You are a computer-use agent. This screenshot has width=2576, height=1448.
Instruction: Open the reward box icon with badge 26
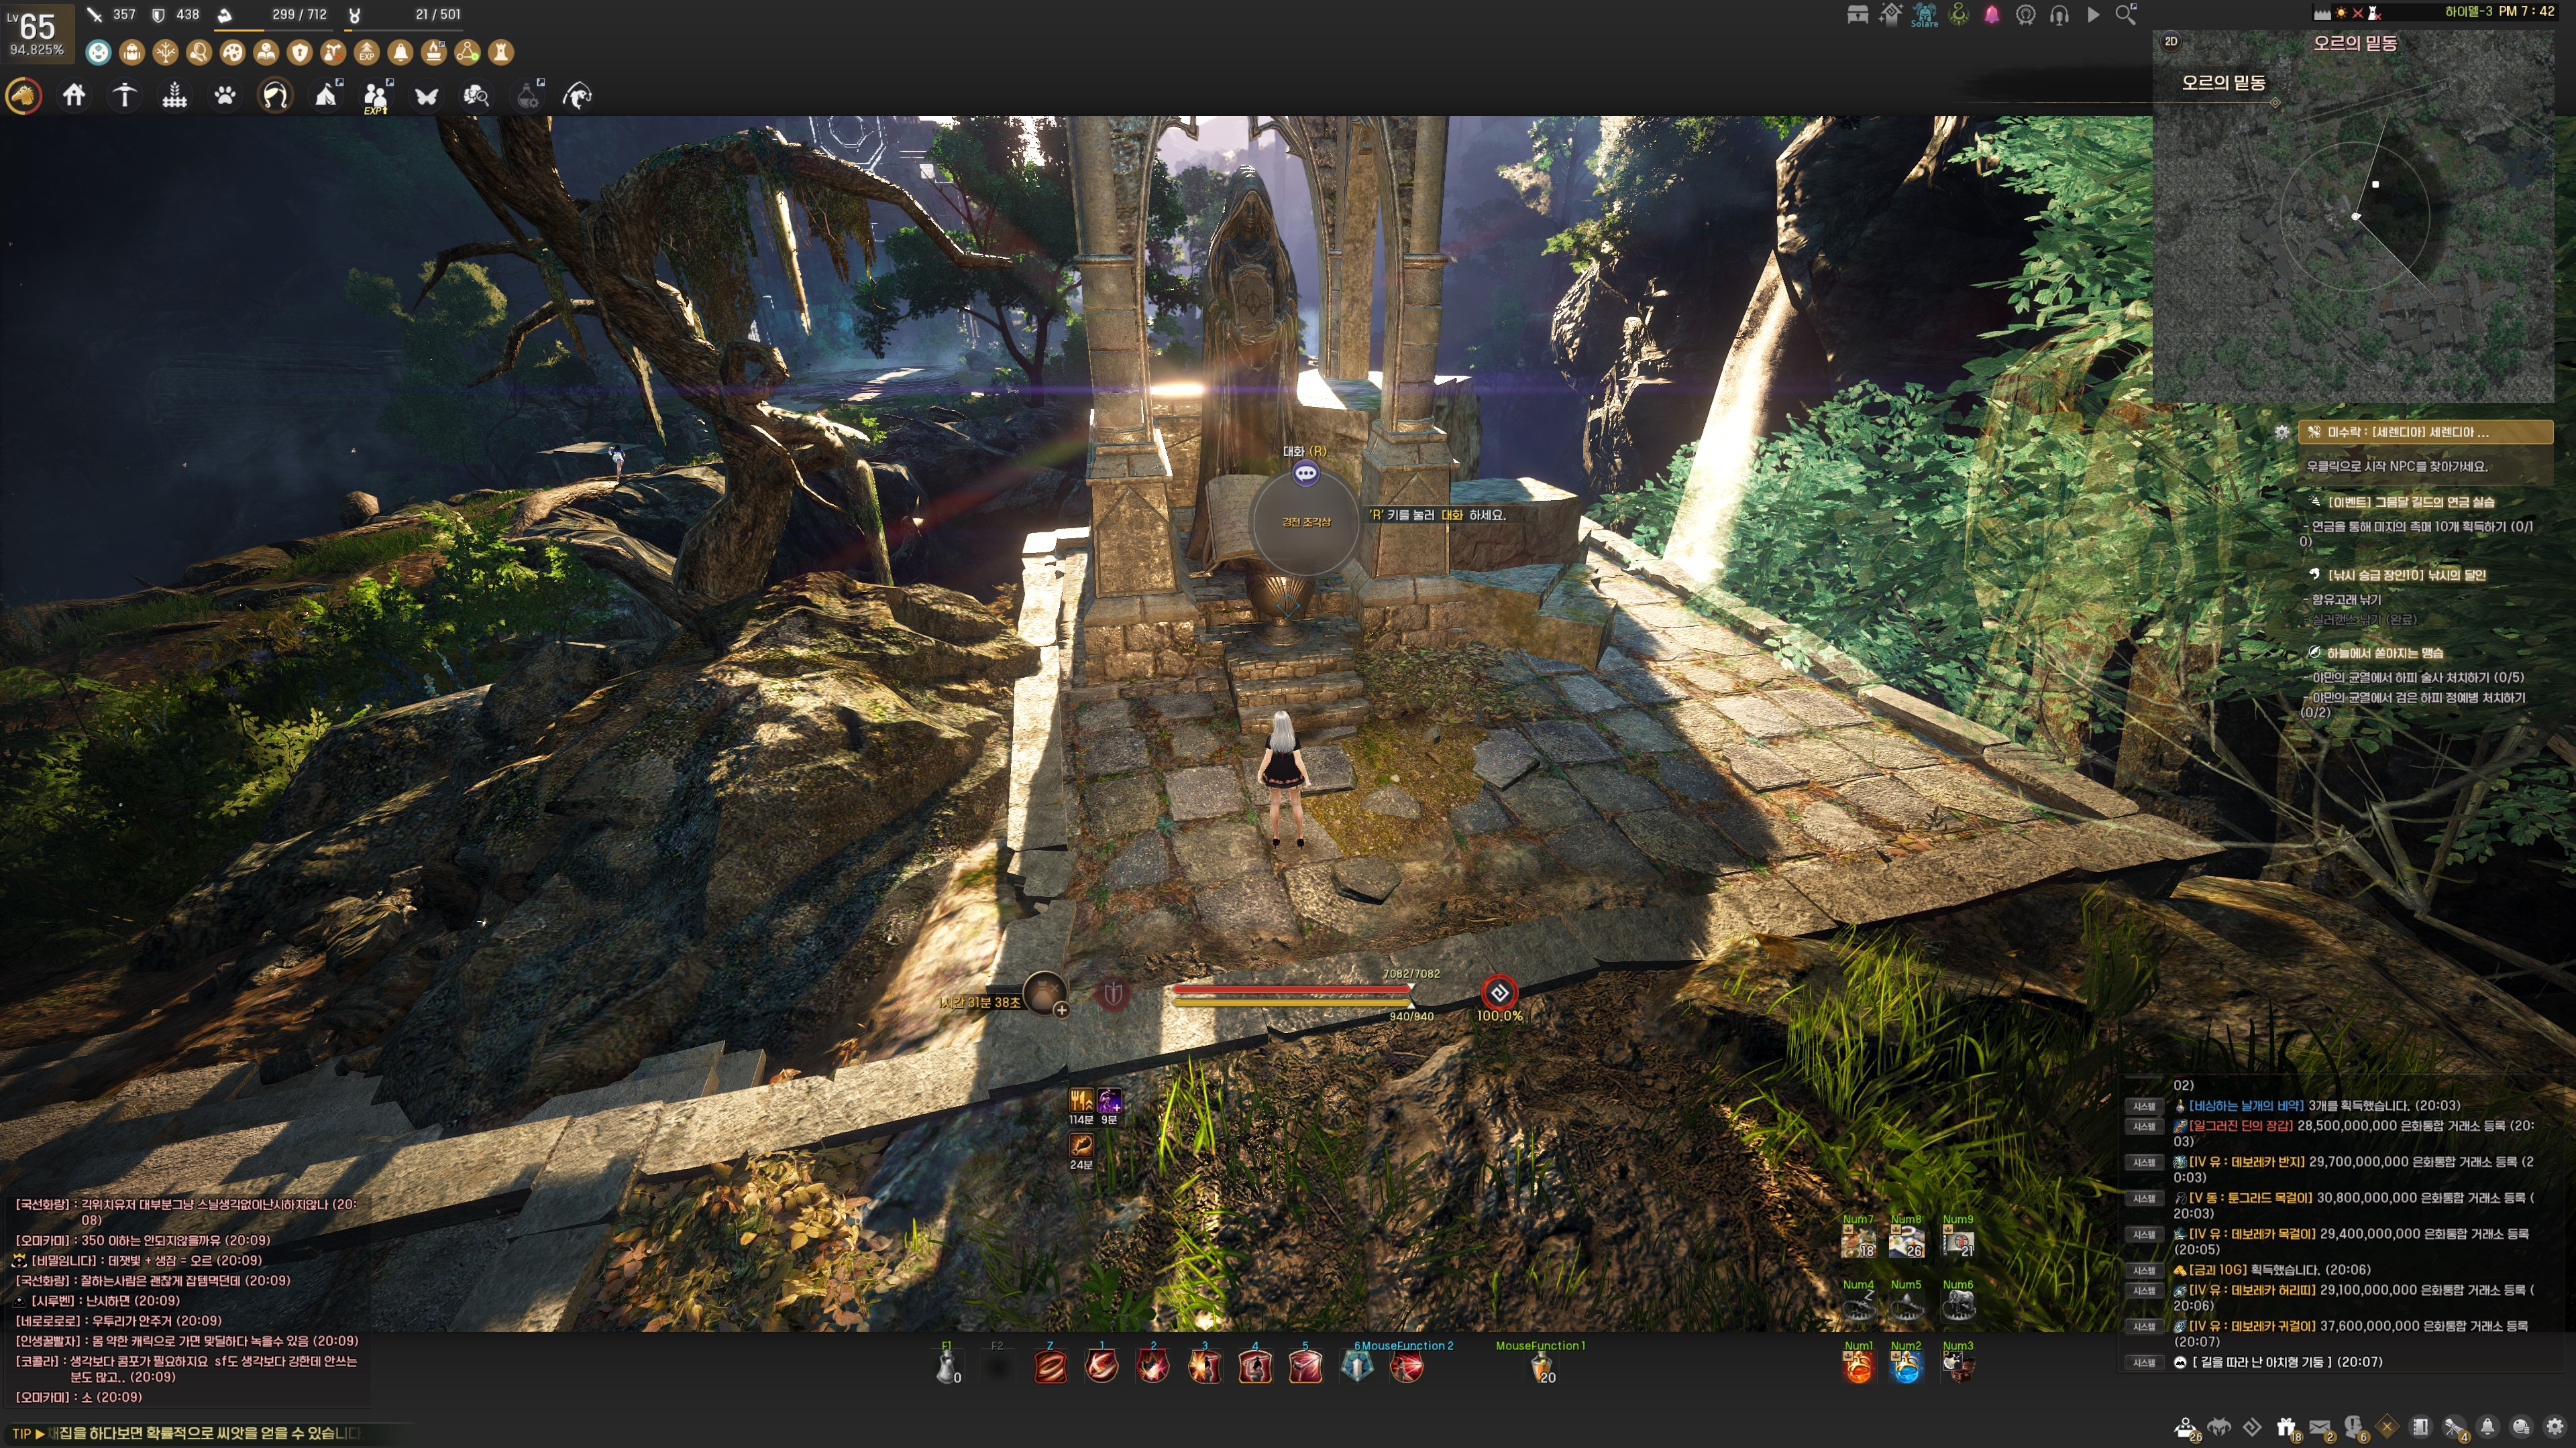2186,1428
